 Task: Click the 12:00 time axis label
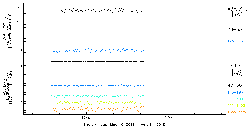(87, 118)
